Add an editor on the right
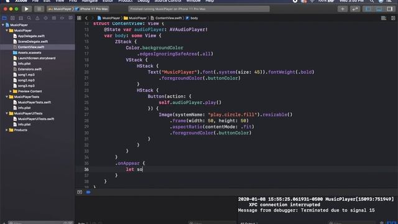This screenshot has width=398, height=224. (393, 18)
